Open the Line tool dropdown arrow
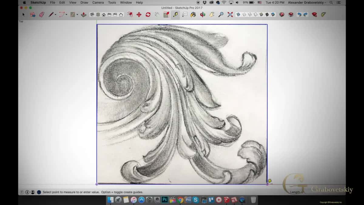364x205 pixels. tap(55, 15)
